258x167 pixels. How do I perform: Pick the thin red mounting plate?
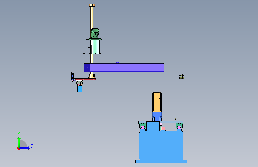(86, 79)
